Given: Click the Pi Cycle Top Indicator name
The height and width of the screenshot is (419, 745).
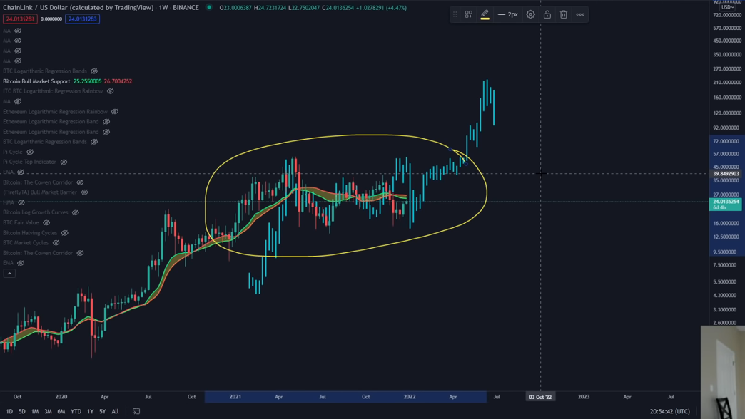Looking at the screenshot, I should 29,162.
